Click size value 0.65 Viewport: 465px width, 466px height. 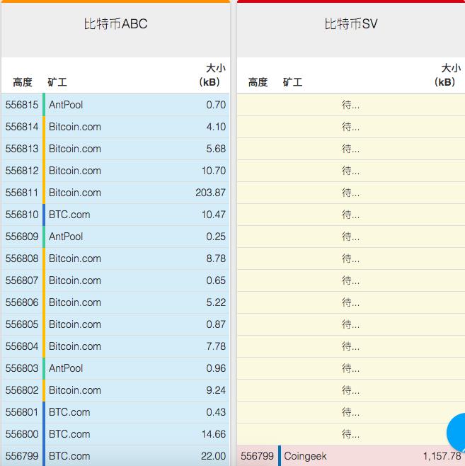pyautogui.click(x=216, y=280)
